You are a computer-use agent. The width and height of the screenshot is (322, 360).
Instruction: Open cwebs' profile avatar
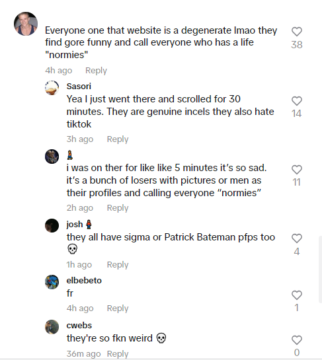[52, 327]
